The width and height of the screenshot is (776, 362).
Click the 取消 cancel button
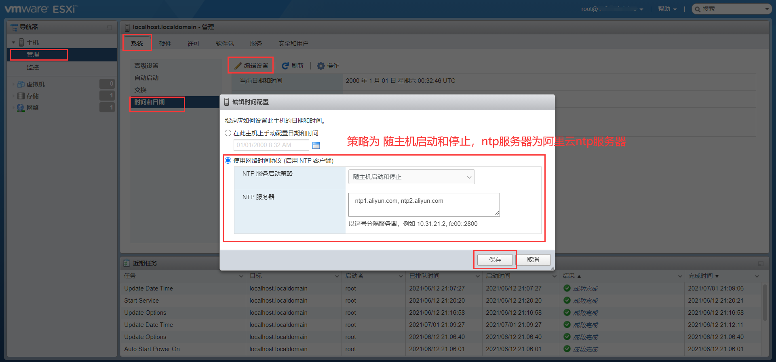[533, 260]
